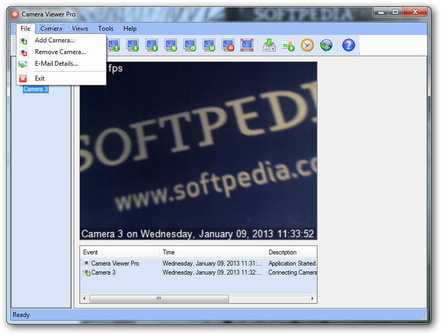Click the orange clock scheduler icon
Viewport: 442px width, 335px height.
coord(307,45)
